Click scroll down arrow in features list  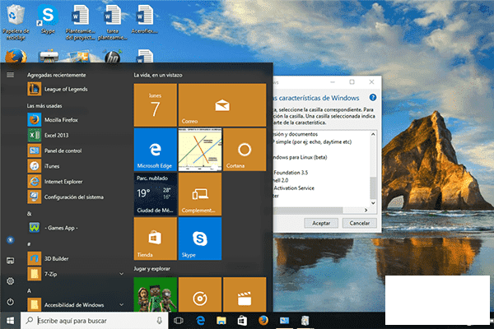pos(373,203)
